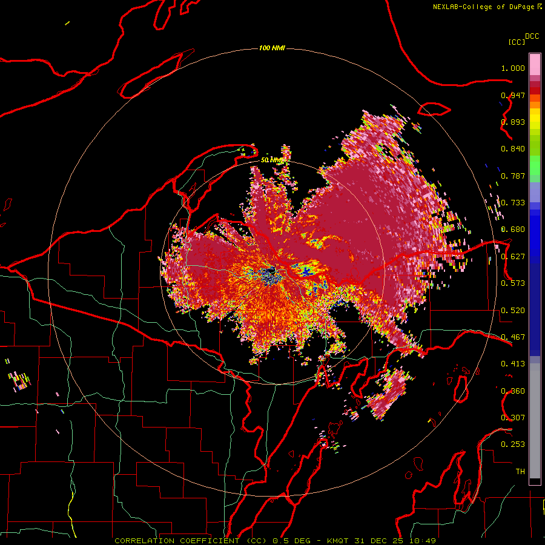This screenshot has height=545, width=545.
Task: Click the 0.413 scale value
Action: point(513,364)
